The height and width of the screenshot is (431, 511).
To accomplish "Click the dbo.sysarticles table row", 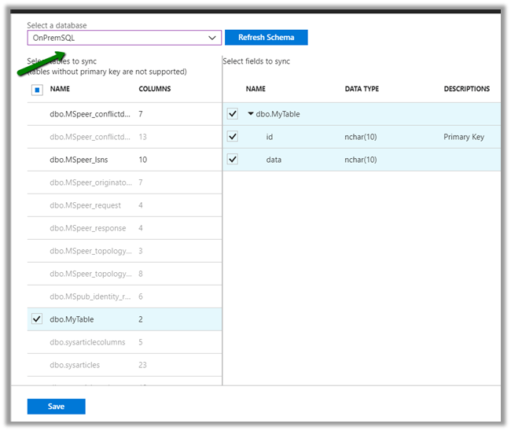I will (x=75, y=365).
